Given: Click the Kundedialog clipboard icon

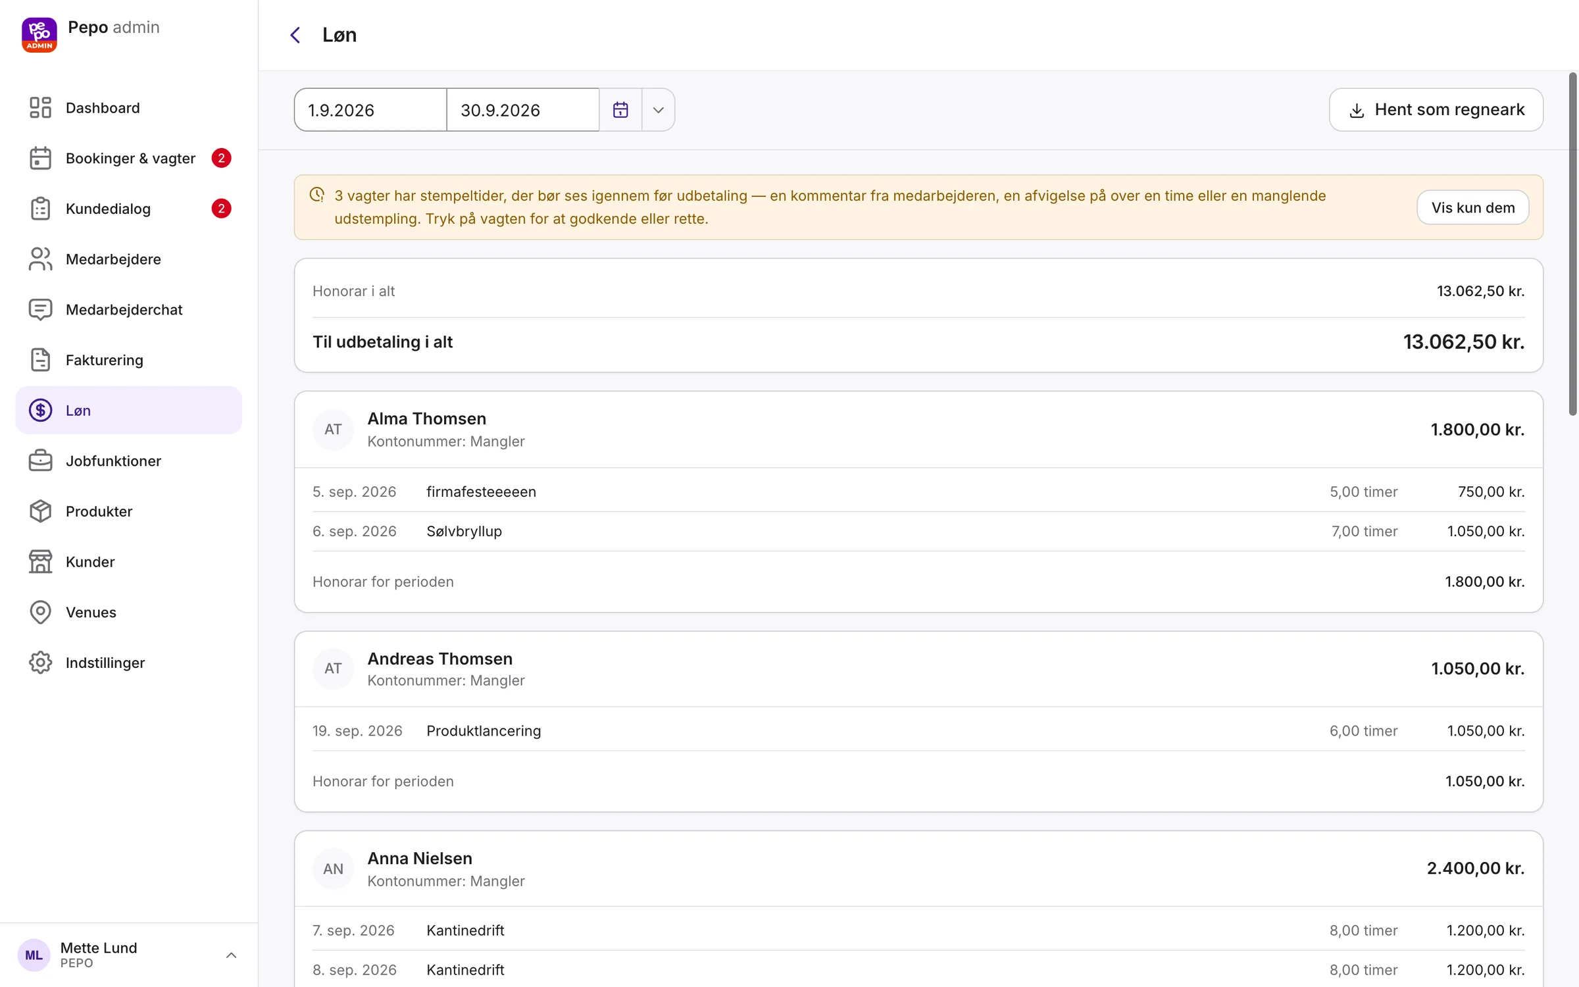Looking at the screenshot, I should pos(40,209).
